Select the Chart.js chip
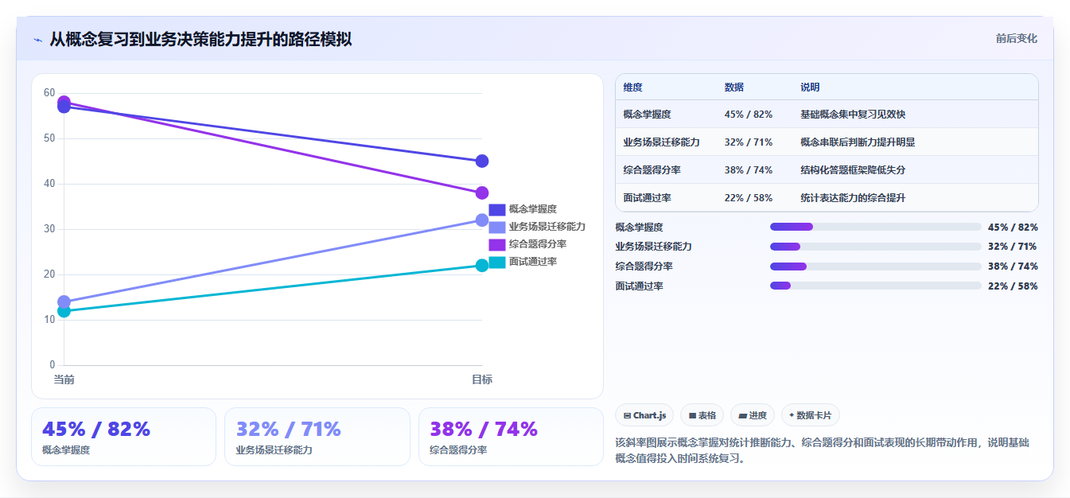1070x498 pixels. (644, 415)
